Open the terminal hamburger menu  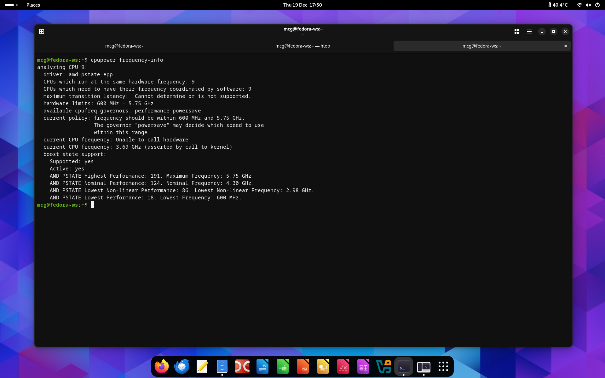click(x=529, y=31)
